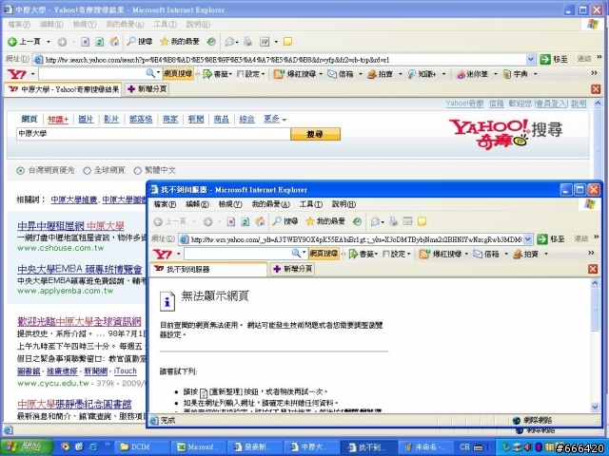Image resolution: width=609 pixels, height=456 pixels.
Task: Click 移至 Go button in back window
Action: [x=554, y=59]
